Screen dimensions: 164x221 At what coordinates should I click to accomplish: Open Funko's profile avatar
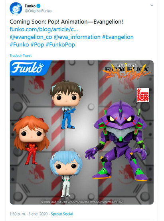(16, 8)
